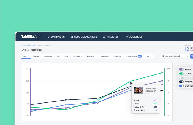
Task: Click the Day (All Campaigns) breadcrumb
Action: [44, 45]
